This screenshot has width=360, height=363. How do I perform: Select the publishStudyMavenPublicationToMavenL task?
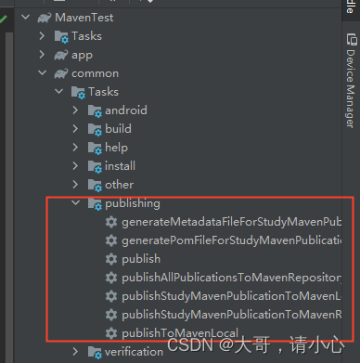232,296
